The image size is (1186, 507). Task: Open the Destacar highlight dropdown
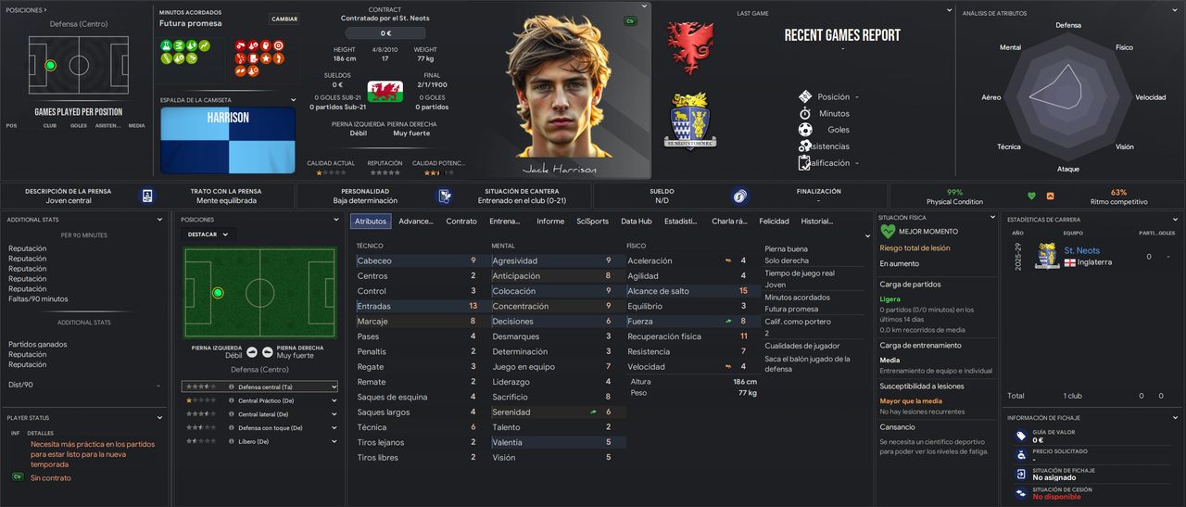coord(209,234)
